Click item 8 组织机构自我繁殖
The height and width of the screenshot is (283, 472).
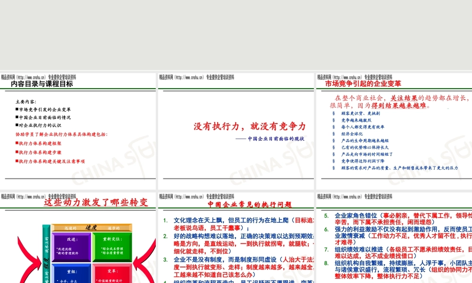[x=398, y=269]
